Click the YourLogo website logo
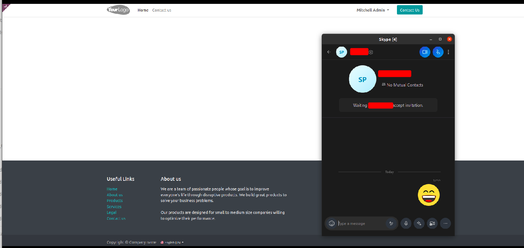The height and width of the screenshot is (248, 524). 118,10
